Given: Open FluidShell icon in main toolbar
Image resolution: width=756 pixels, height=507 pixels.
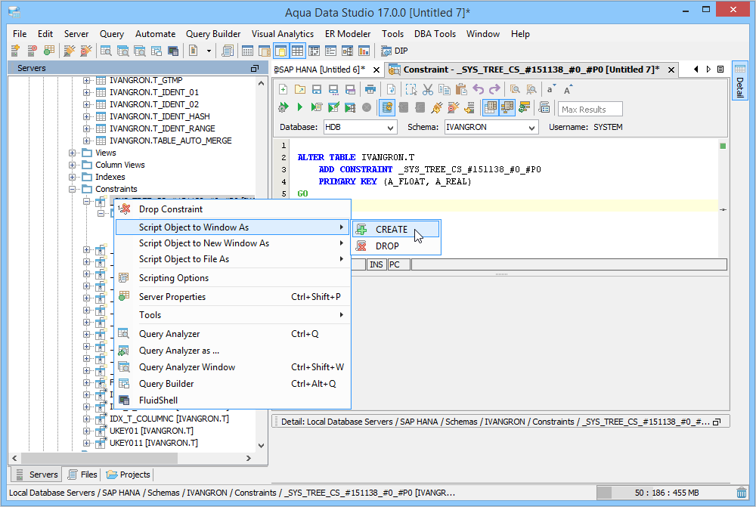Looking at the screenshot, I should click(173, 51).
